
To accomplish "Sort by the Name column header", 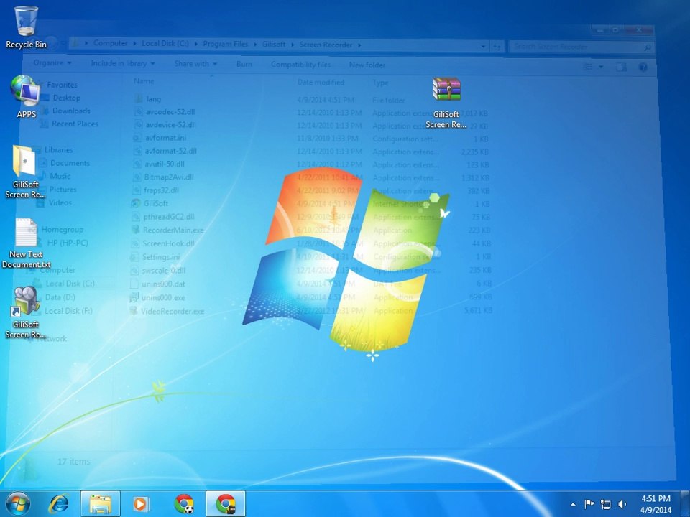I will (x=144, y=81).
